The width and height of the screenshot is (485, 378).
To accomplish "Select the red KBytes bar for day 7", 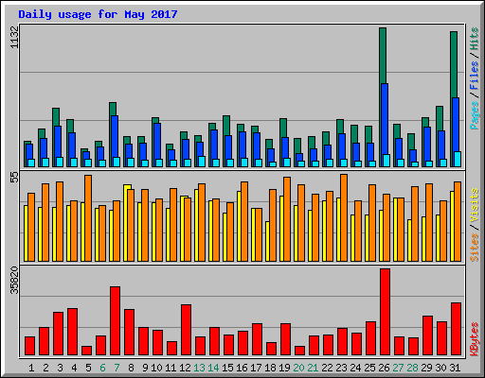I will [x=115, y=321].
